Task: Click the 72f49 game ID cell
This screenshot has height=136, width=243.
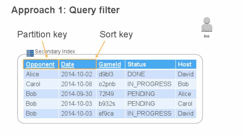Action: click(106, 94)
